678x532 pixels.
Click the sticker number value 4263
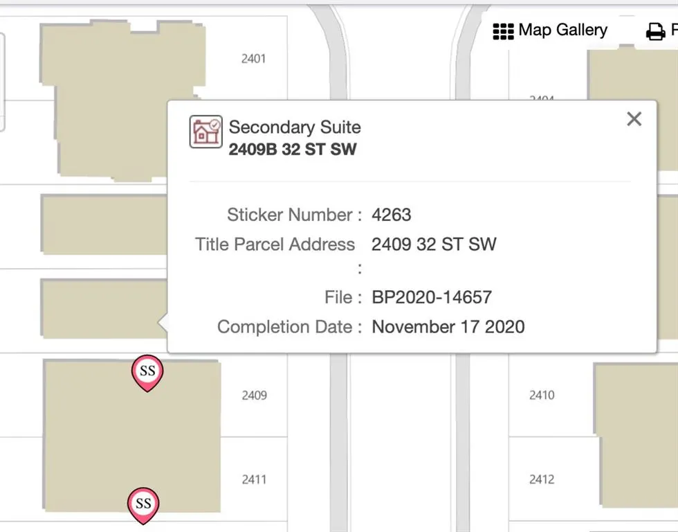(x=391, y=215)
